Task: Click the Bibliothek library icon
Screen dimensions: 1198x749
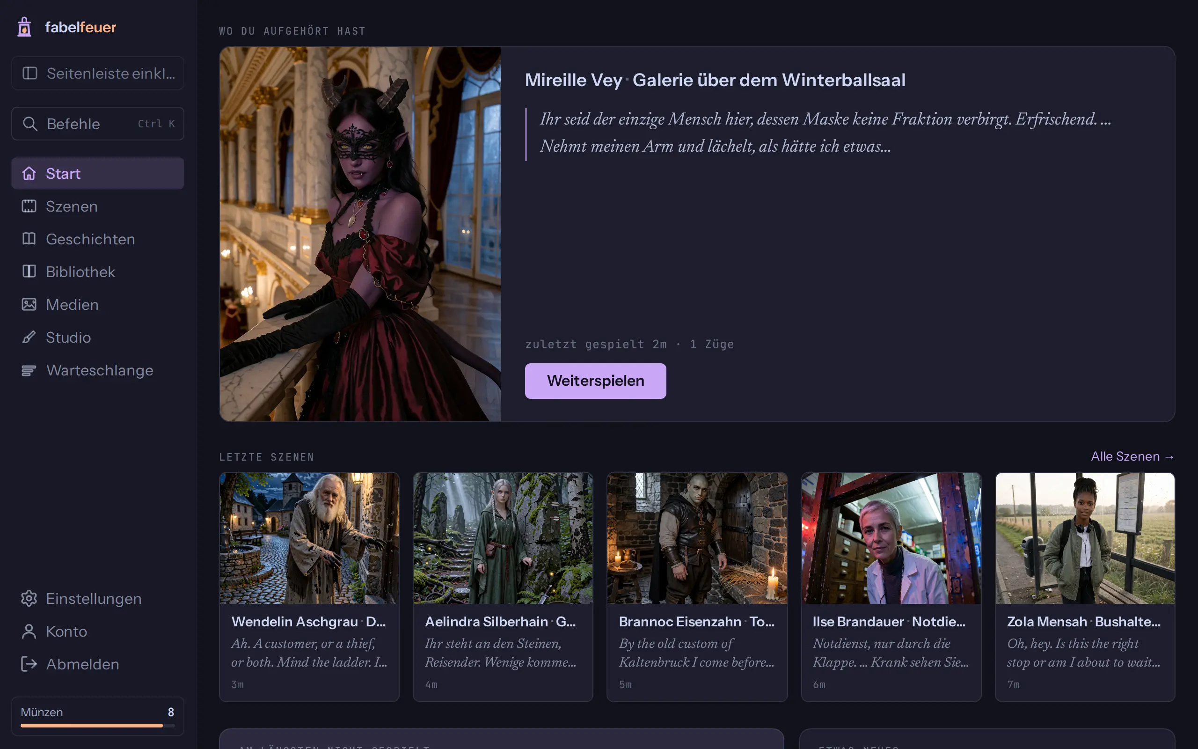Action: click(29, 272)
